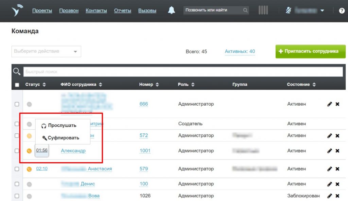This screenshot has width=348, height=201.
Task: Click the bird logo in header
Action: 17,11
